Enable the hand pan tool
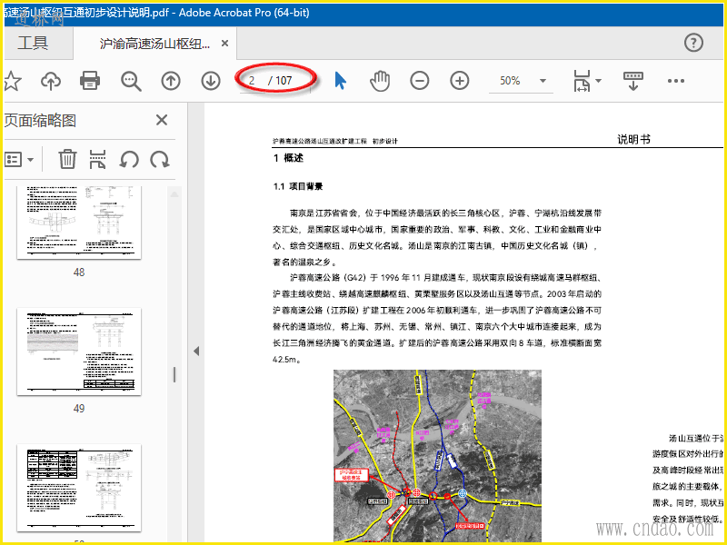The image size is (727, 545). coord(379,81)
